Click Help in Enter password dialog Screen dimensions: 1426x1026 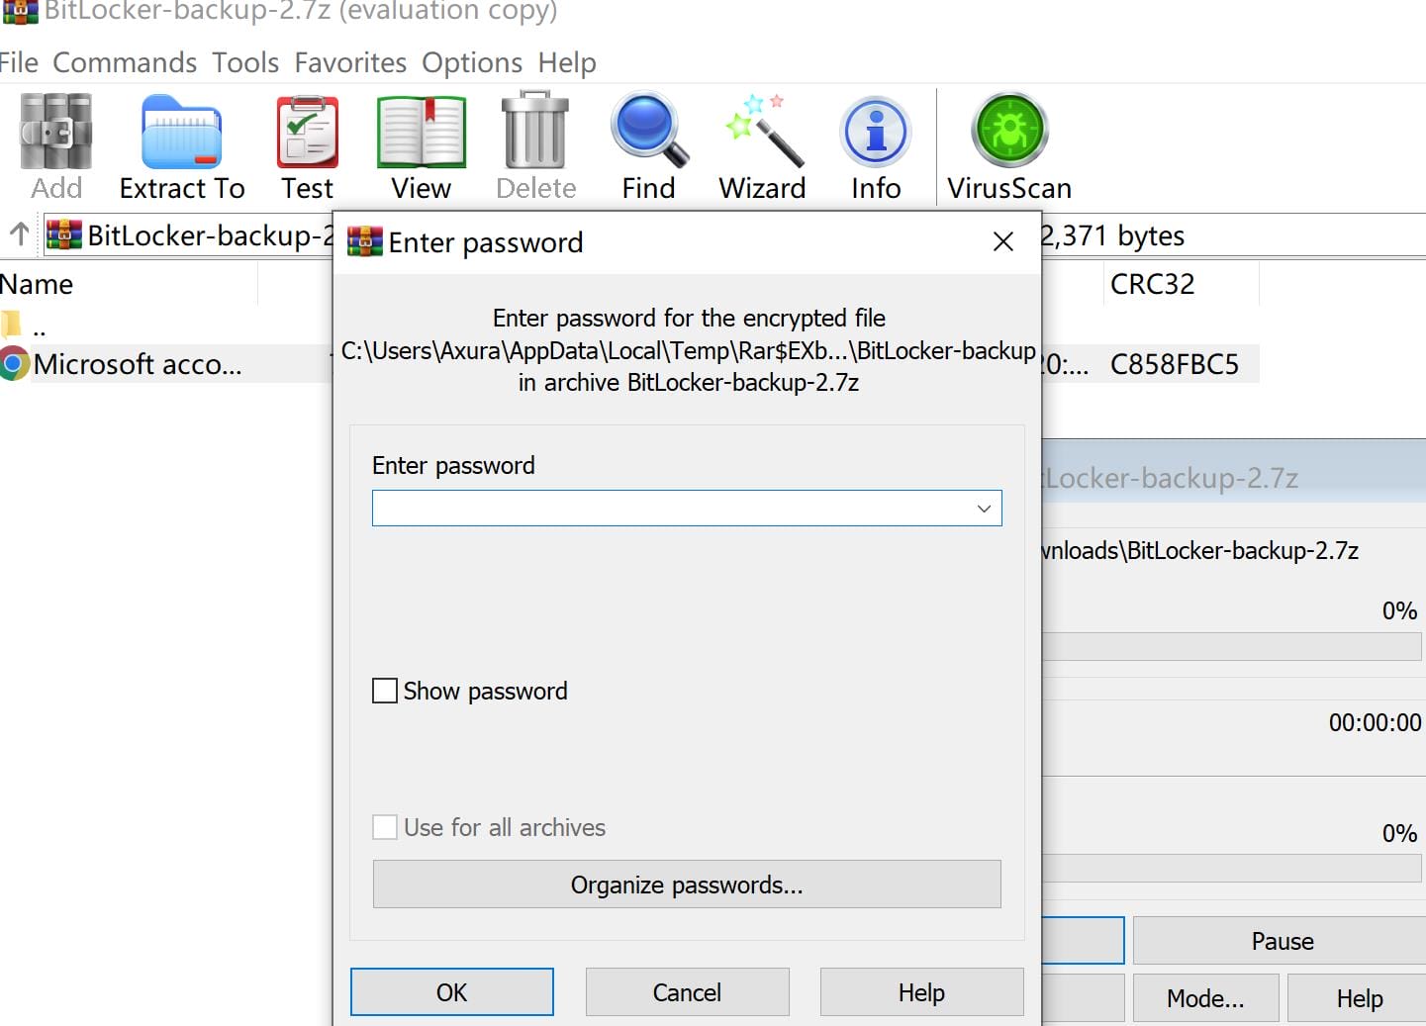click(x=922, y=992)
